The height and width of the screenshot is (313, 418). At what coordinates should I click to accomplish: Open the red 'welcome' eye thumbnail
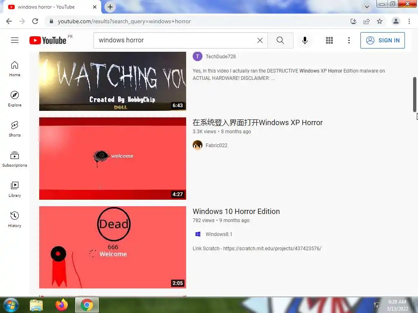(113, 159)
